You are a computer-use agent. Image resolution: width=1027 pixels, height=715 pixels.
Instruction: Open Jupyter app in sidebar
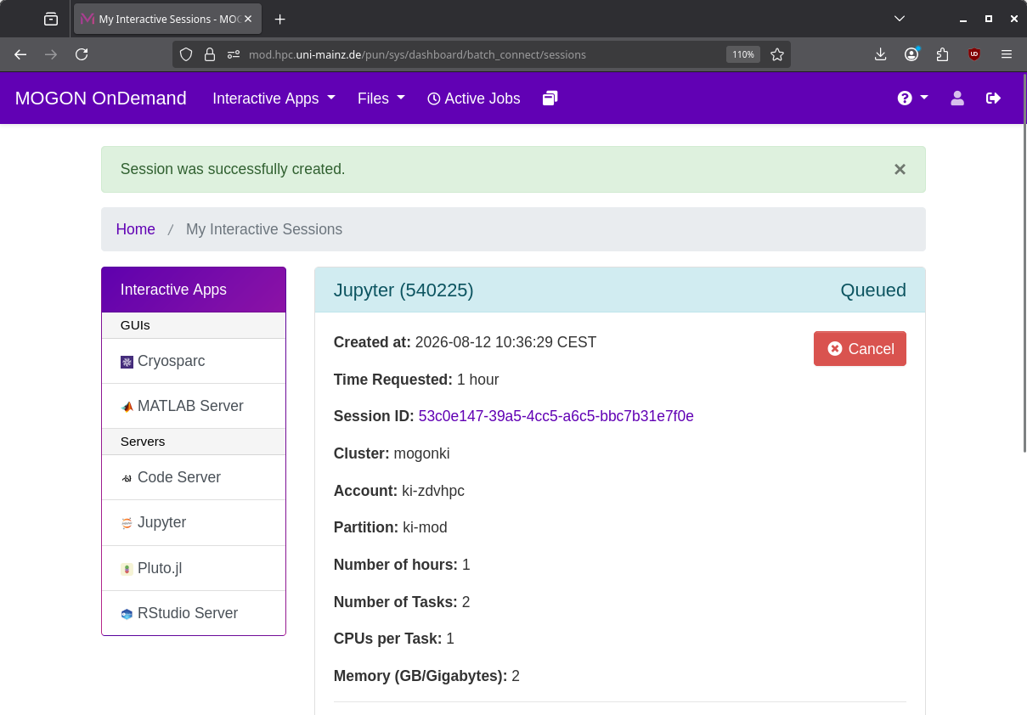point(194,522)
